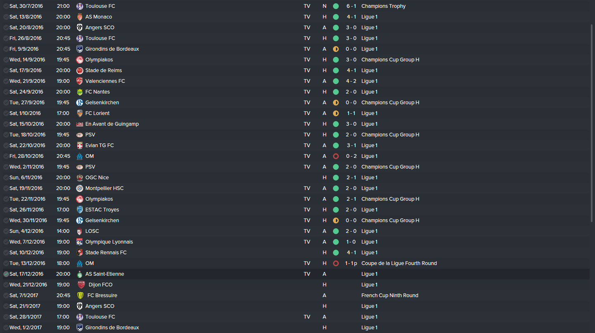Click the FC Bressuire yellow badge
This screenshot has width=595, height=333.
tap(80, 295)
